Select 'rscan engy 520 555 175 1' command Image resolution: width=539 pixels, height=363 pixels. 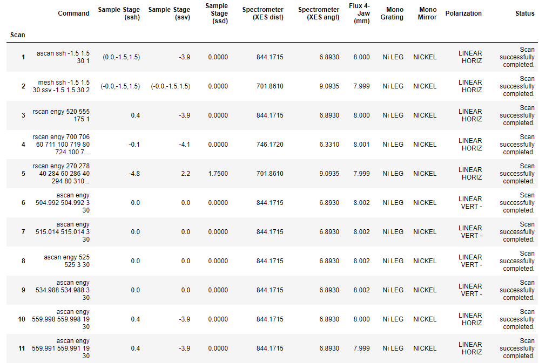tap(61, 115)
